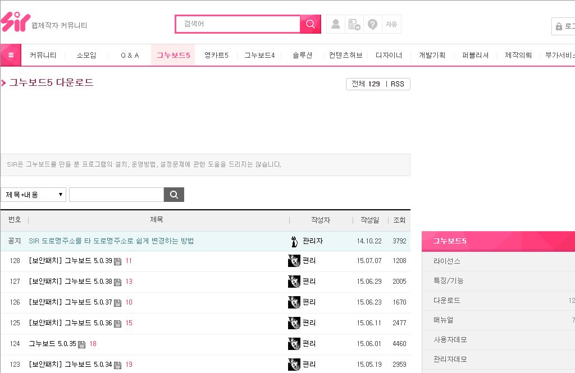Open the 개발기획 menu
The width and height of the screenshot is (575, 373).
pos(432,56)
